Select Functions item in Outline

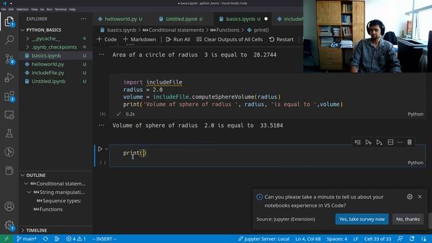[51, 209]
